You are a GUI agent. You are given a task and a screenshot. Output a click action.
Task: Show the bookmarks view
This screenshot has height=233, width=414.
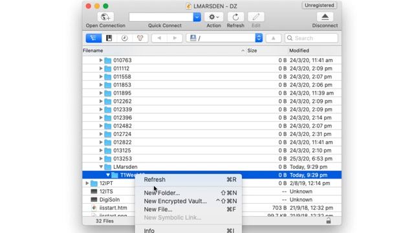point(109,38)
